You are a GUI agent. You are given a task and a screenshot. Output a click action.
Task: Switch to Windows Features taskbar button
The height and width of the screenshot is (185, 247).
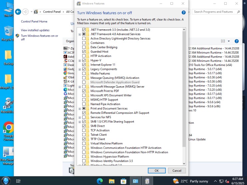click(147, 181)
